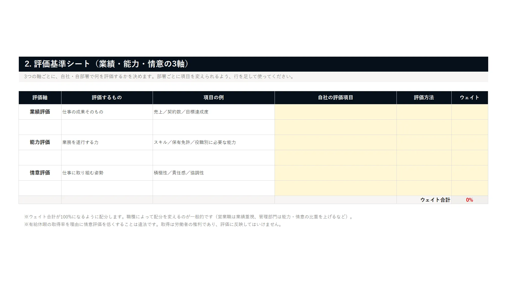The image size is (507, 285).
Task: Click 自社の評価項目 input cell in 能力評価 row
Action: tap(336, 142)
